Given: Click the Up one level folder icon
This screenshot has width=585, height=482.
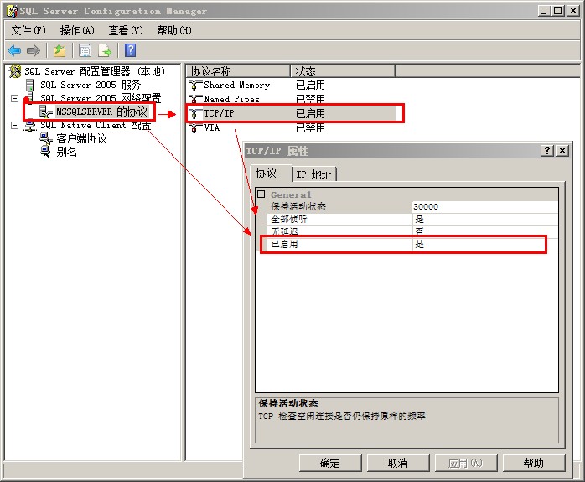Looking at the screenshot, I should (60, 50).
